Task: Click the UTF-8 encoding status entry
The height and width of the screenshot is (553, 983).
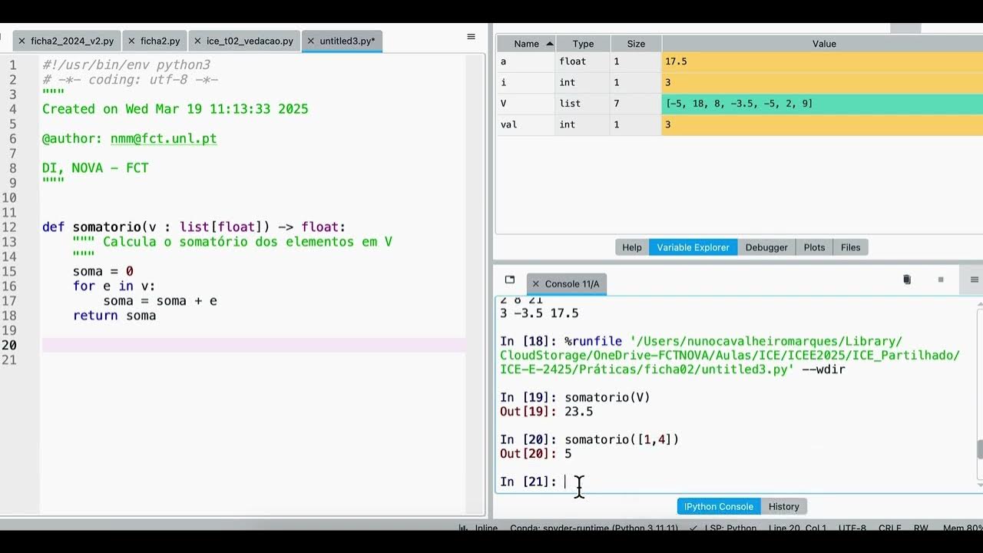Action: pyautogui.click(x=852, y=528)
